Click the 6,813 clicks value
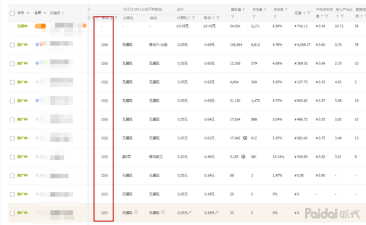 click(256, 44)
